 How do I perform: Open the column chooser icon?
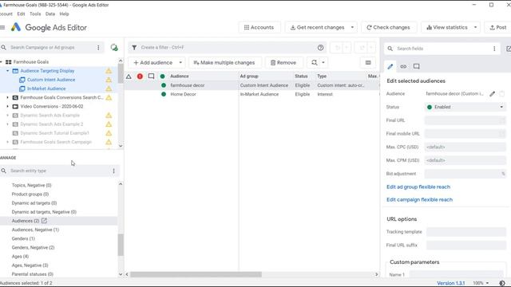point(368,62)
